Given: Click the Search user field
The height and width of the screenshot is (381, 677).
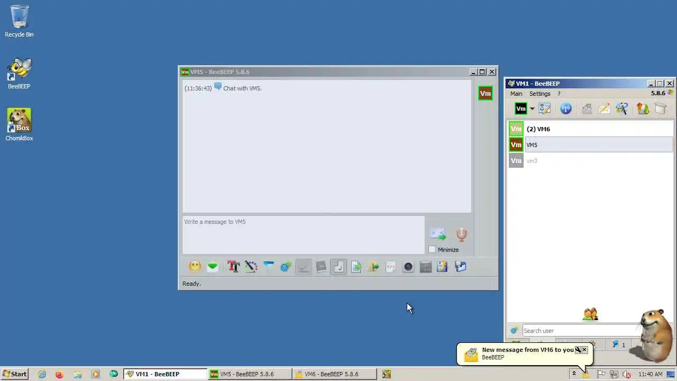Looking at the screenshot, I should [x=582, y=331].
